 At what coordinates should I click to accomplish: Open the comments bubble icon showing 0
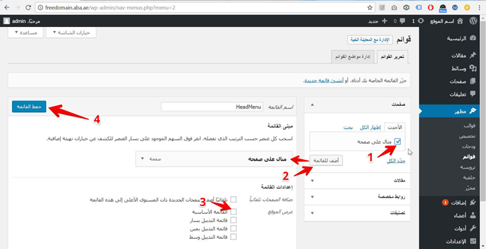(x=402, y=21)
